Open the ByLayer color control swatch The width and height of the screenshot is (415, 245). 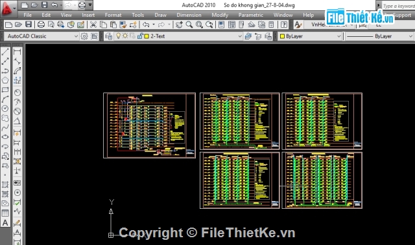point(310,36)
